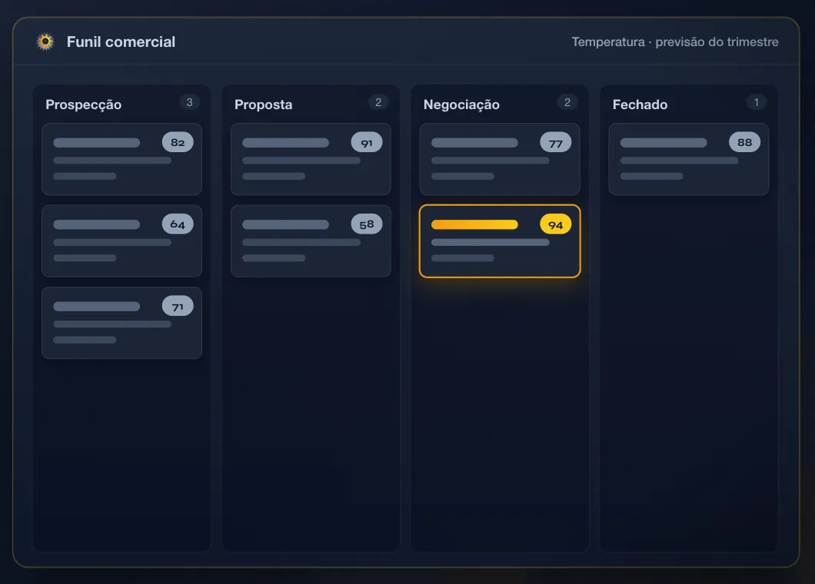
Task: Click the 88 temperature badge
Action: click(745, 142)
